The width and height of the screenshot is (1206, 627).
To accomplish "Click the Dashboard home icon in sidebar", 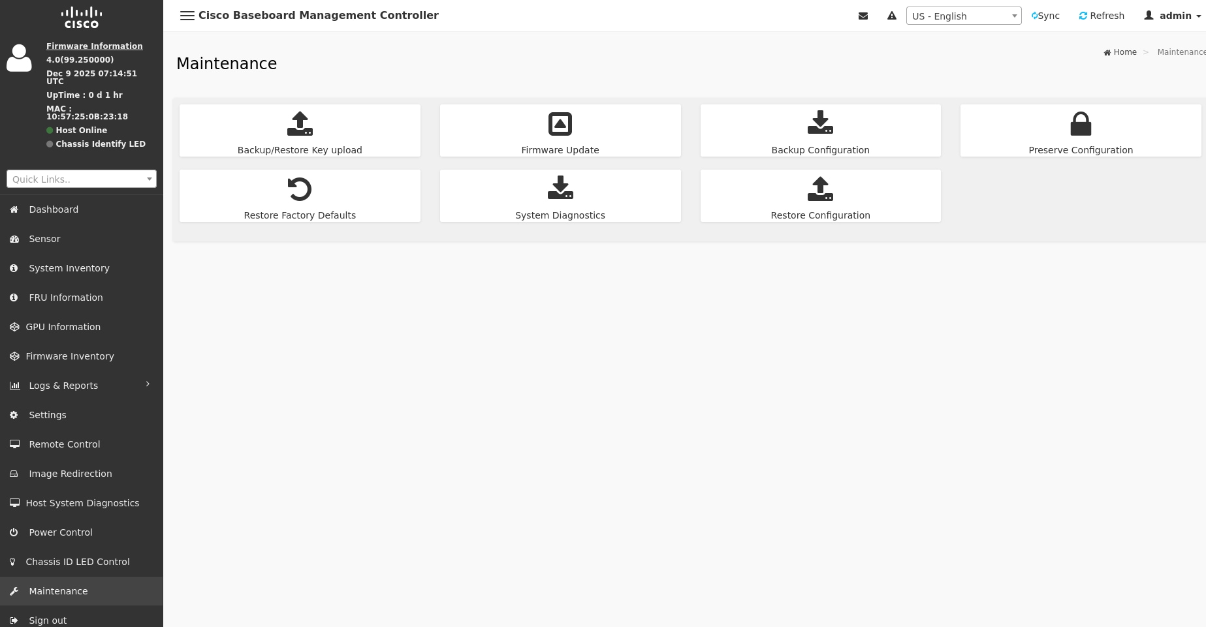I will pyautogui.click(x=14, y=209).
